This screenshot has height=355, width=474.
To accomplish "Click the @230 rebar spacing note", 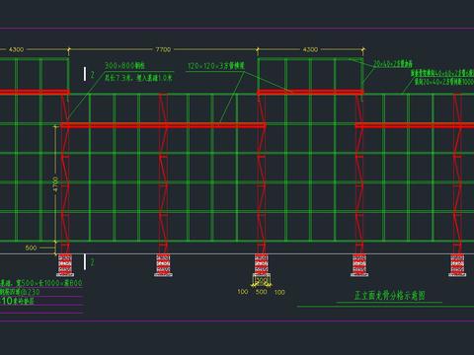I will pos(20,292).
